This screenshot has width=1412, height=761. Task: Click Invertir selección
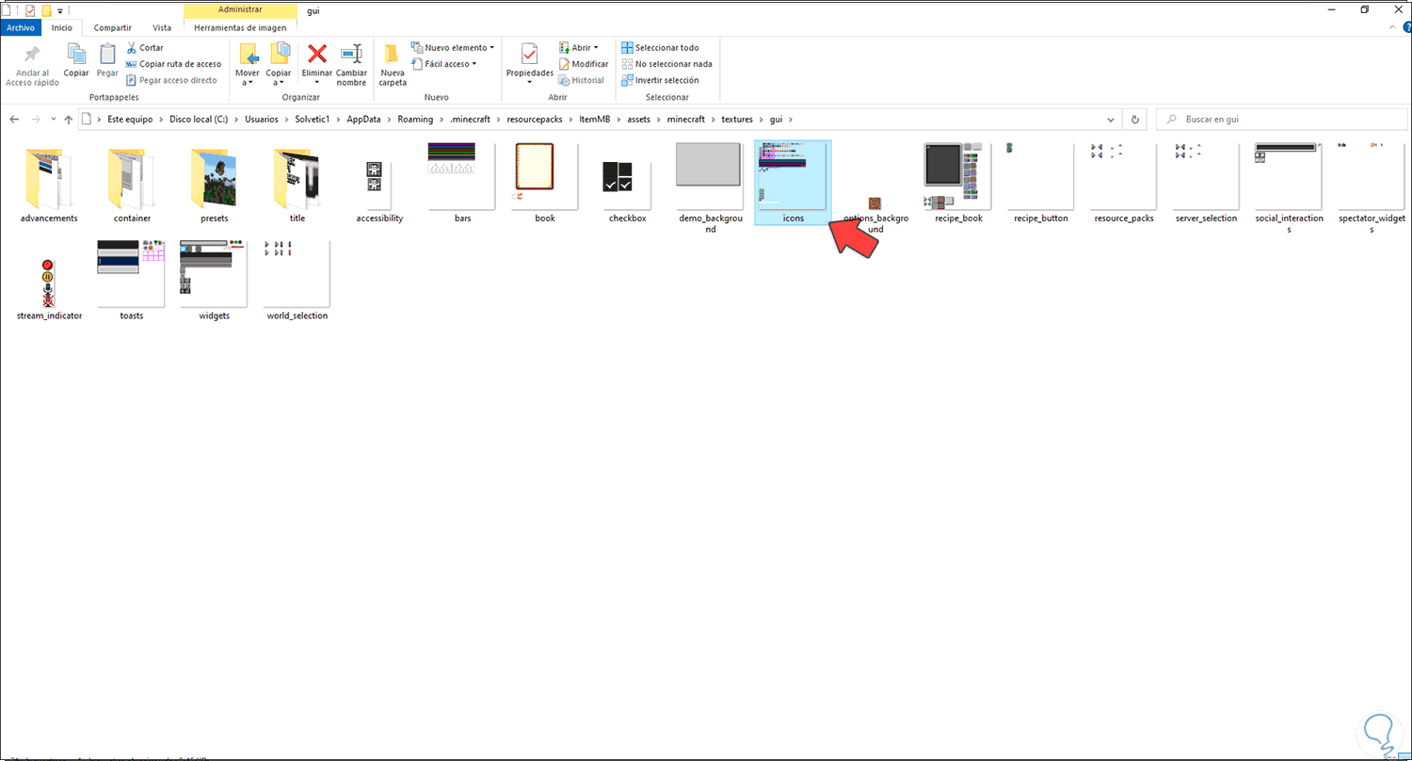pos(660,80)
